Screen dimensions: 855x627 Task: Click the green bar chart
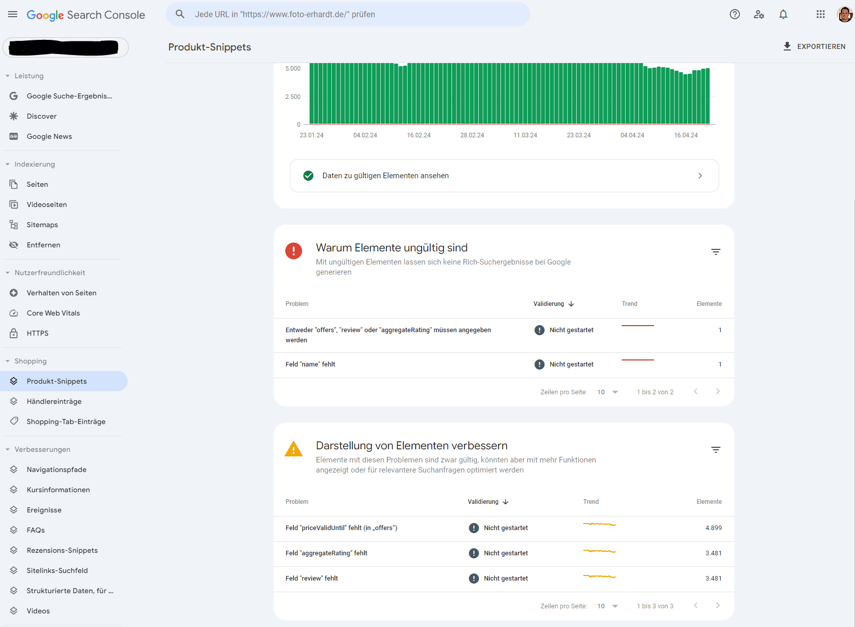(509, 93)
